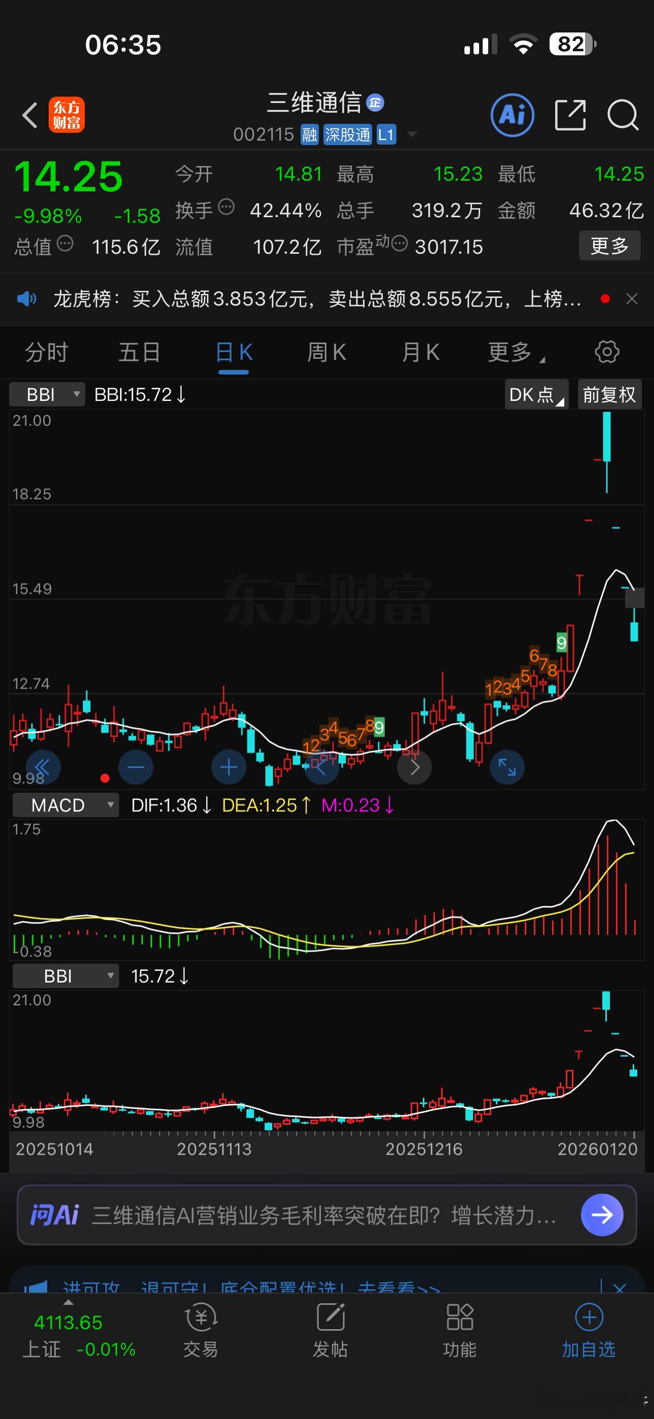This screenshot has height=1419, width=654.
Task: Switch to the 分时 tab
Action: (47, 353)
